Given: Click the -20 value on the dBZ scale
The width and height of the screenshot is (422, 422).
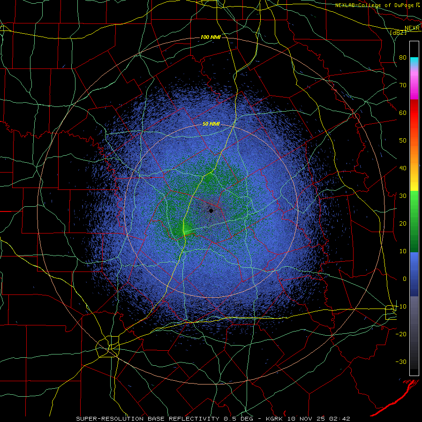Looking at the screenshot, I should 401,334.
